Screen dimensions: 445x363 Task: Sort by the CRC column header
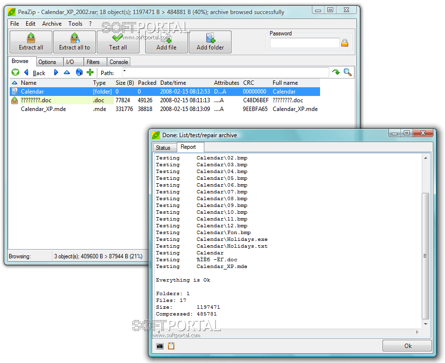click(x=248, y=83)
